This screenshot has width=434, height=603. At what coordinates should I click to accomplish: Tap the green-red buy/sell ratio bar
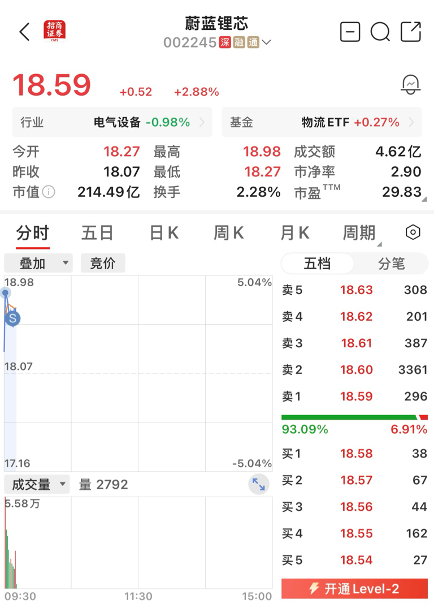pos(354,417)
